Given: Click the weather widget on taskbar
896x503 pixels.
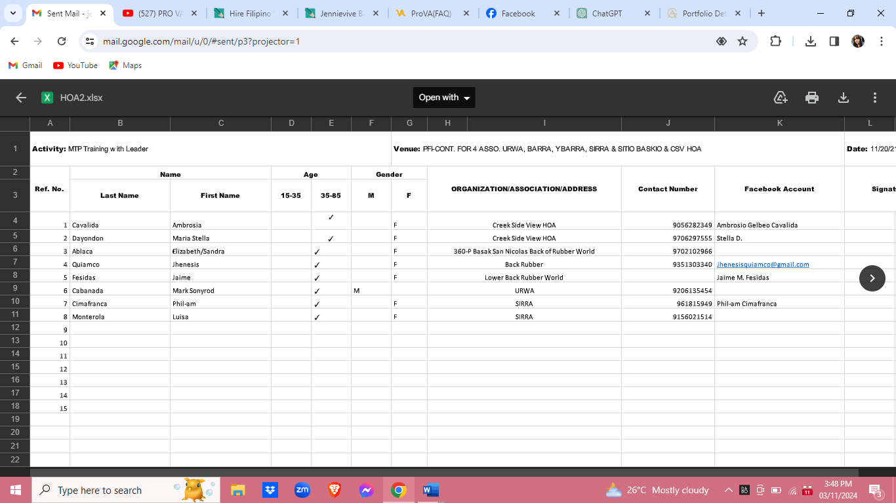Looking at the screenshot, I should point(657,490).
